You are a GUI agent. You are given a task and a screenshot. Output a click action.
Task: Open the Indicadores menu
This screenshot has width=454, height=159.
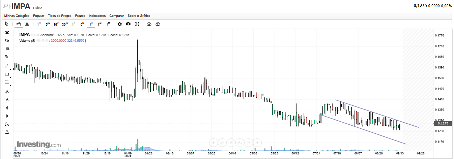pyautogui.click(x=97, y=16)
